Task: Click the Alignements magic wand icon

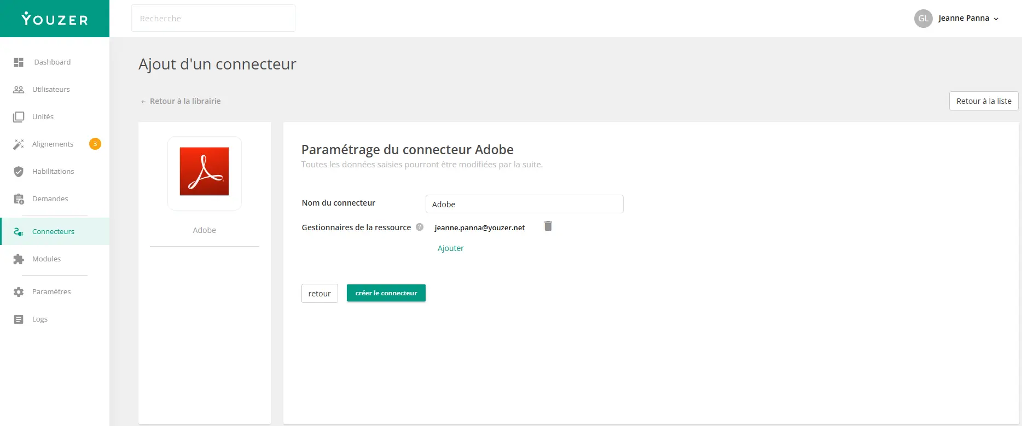Action: (x=19, y=144)
